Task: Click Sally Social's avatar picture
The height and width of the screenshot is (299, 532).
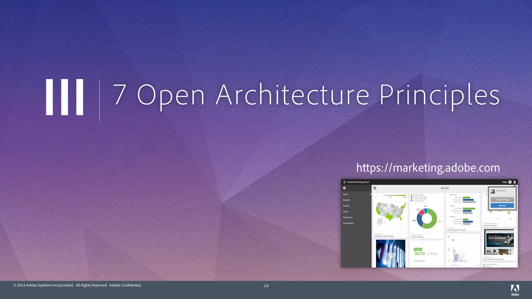Action: (493, 191)
